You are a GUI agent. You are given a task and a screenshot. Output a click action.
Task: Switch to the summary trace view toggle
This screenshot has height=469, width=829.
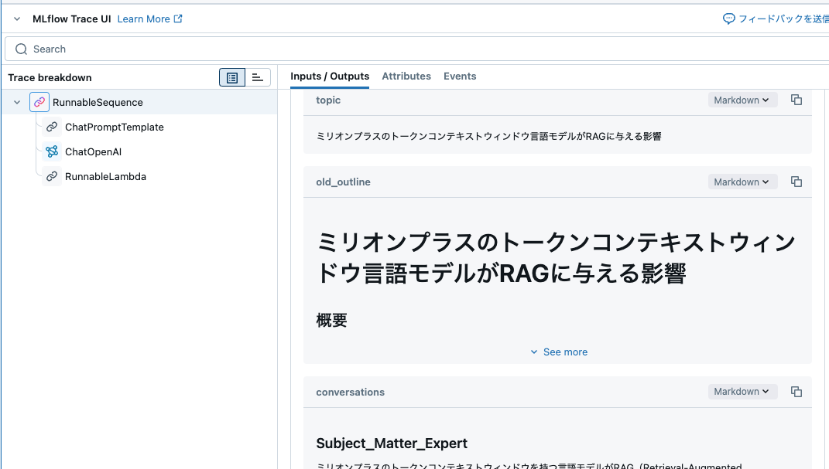(x=231, y=77)
